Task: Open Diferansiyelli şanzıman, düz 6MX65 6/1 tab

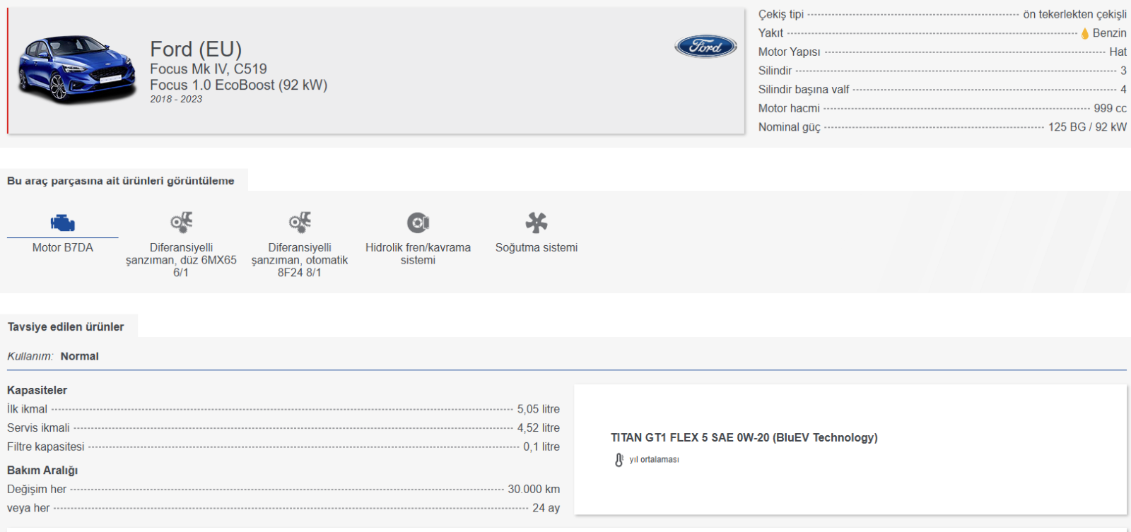Action: point(181,260)
